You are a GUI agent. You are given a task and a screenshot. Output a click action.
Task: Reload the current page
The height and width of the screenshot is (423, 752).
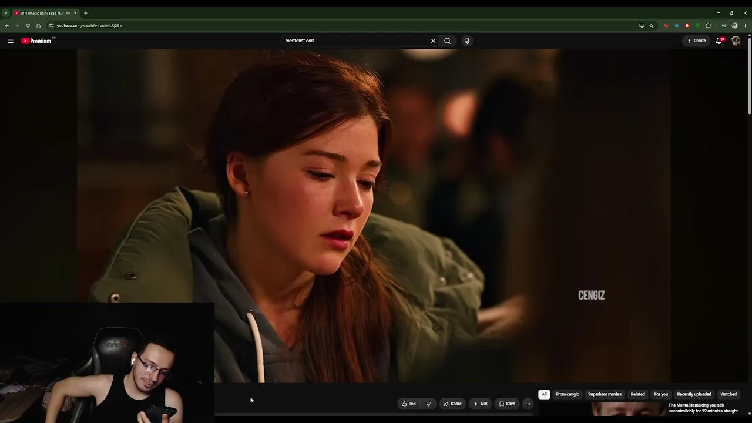(28, 25)
